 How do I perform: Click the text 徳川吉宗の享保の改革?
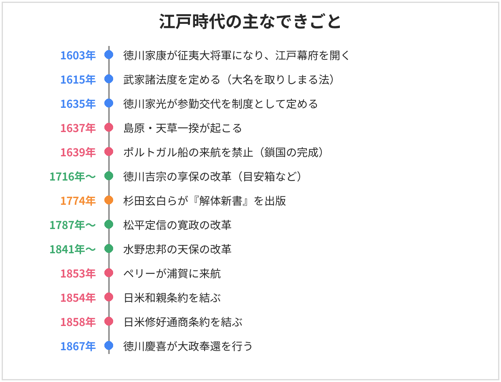pyautogui.click(x=177, y=176)
